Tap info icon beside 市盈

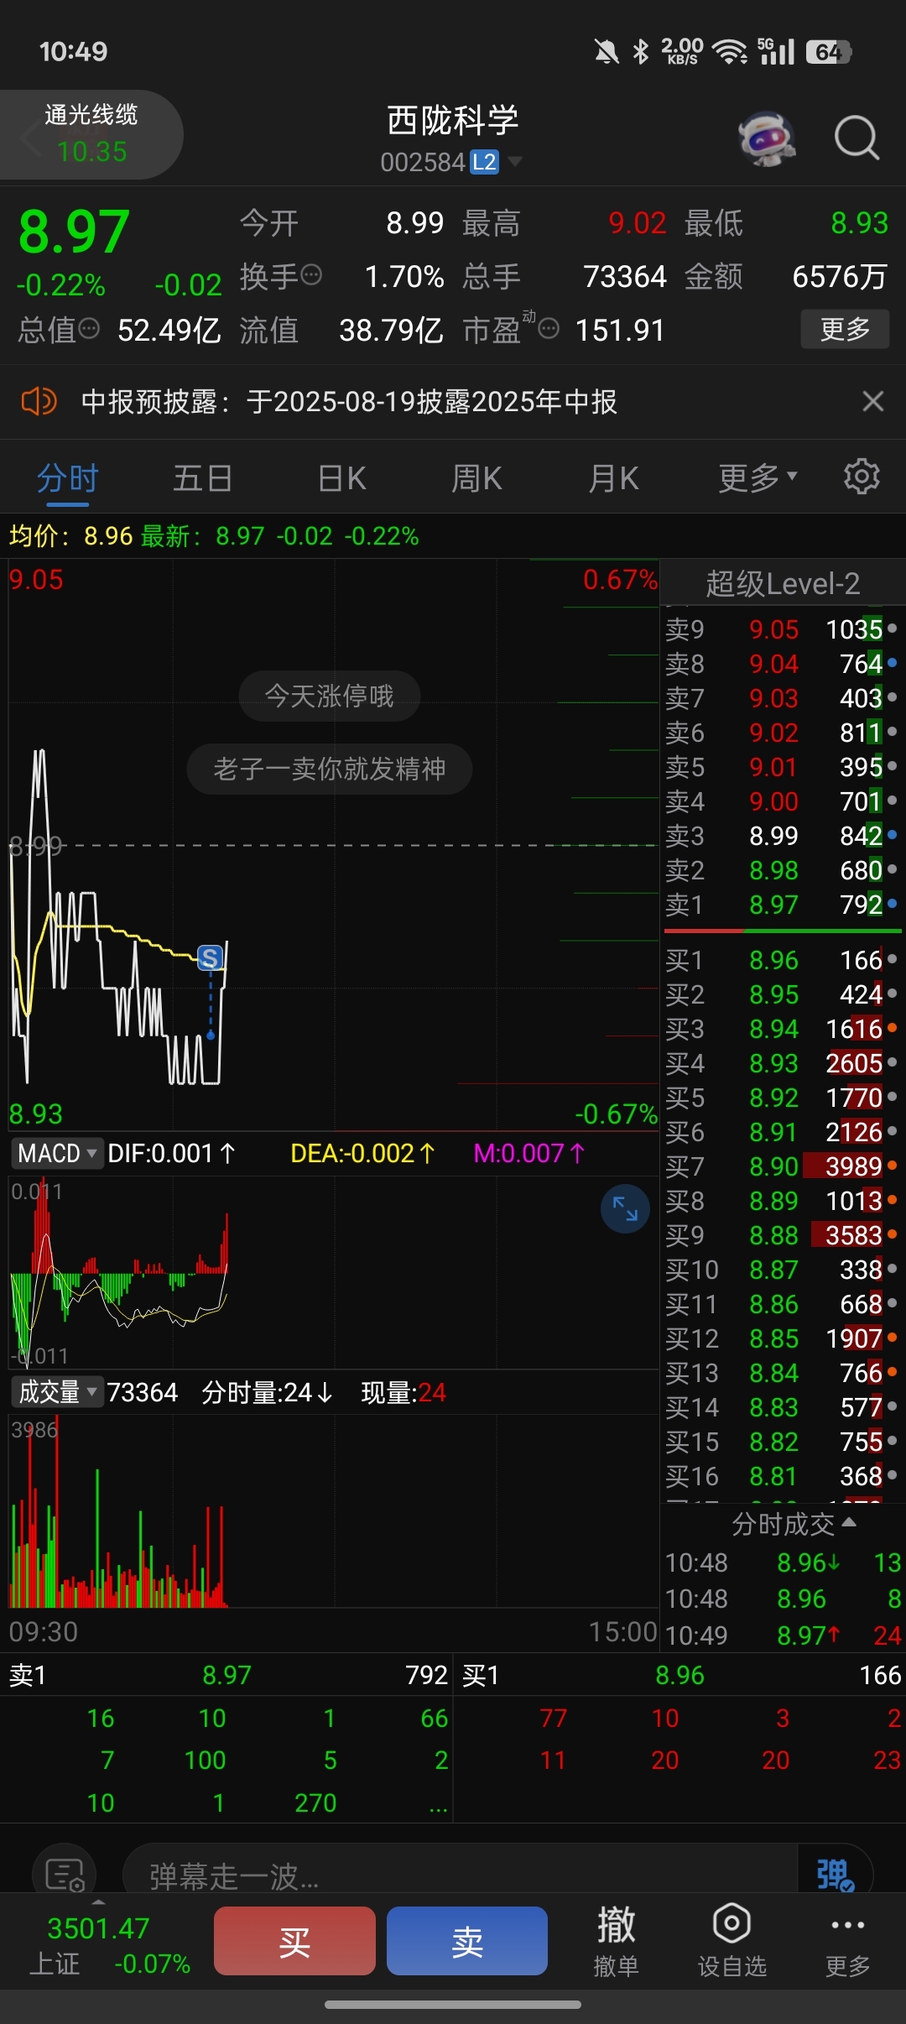coord(549,329)
